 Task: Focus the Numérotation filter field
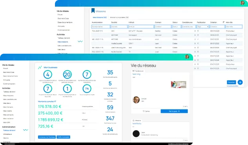[100, 27]
